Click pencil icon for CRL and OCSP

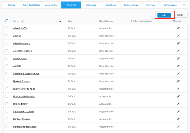tap(178, 104)
